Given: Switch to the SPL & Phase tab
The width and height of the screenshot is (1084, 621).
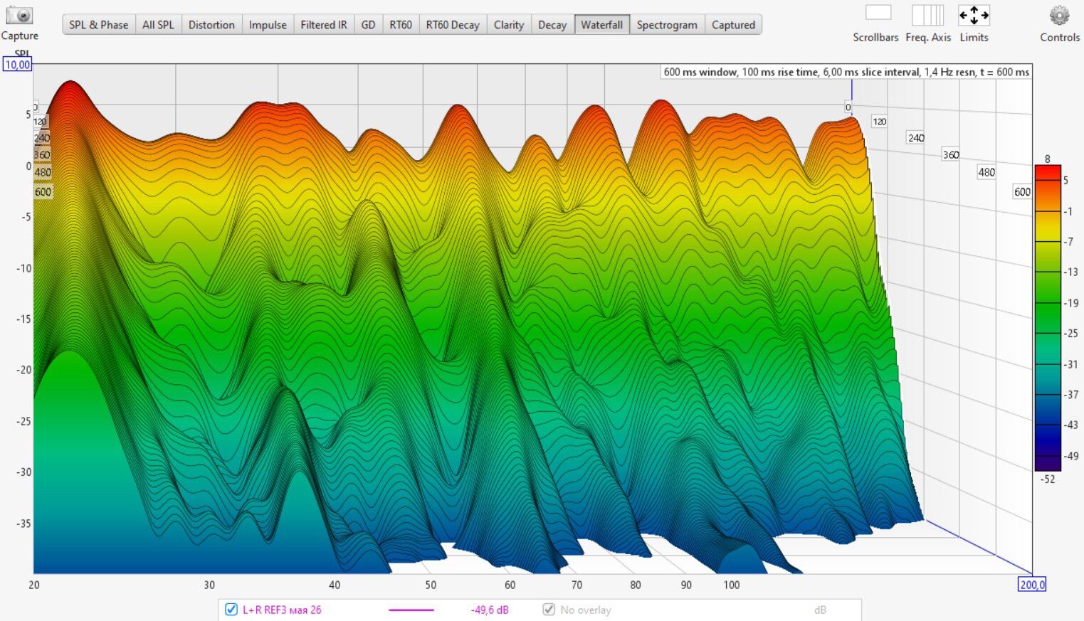Looking at the screenshot, I should (98, 25).
